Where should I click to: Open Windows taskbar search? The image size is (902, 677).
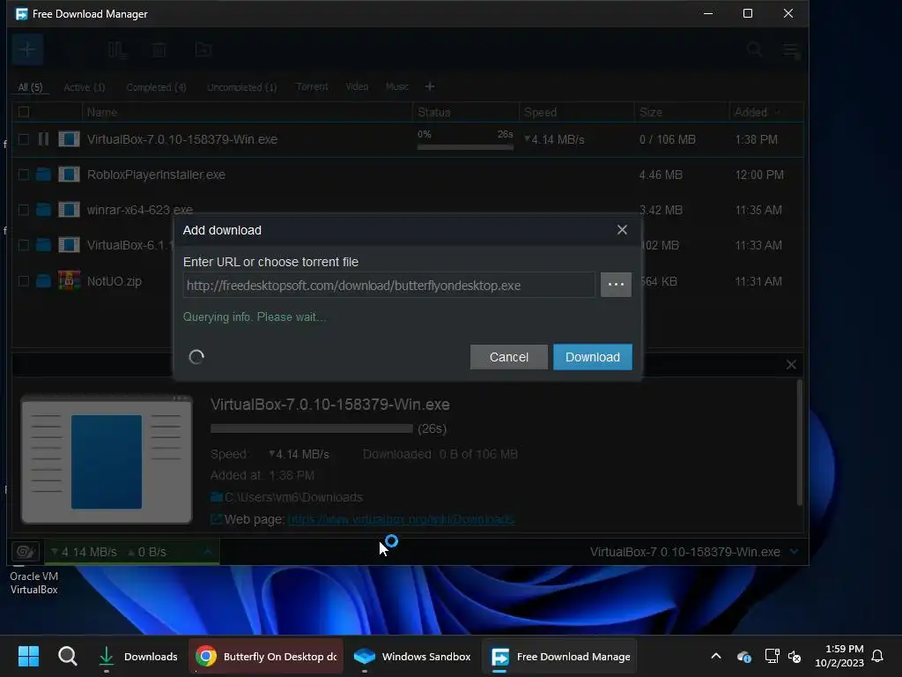pos(67,656)
